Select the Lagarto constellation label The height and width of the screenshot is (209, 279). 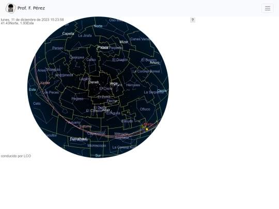[x=85, y=79]
